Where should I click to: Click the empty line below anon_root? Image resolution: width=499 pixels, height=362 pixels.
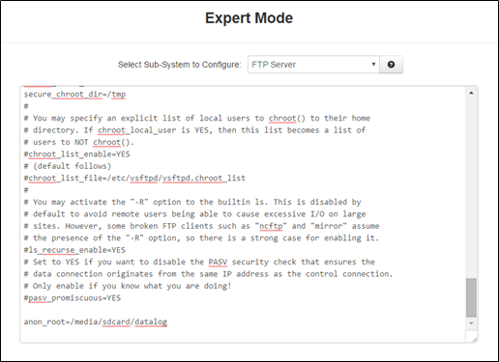coord(244,334)
